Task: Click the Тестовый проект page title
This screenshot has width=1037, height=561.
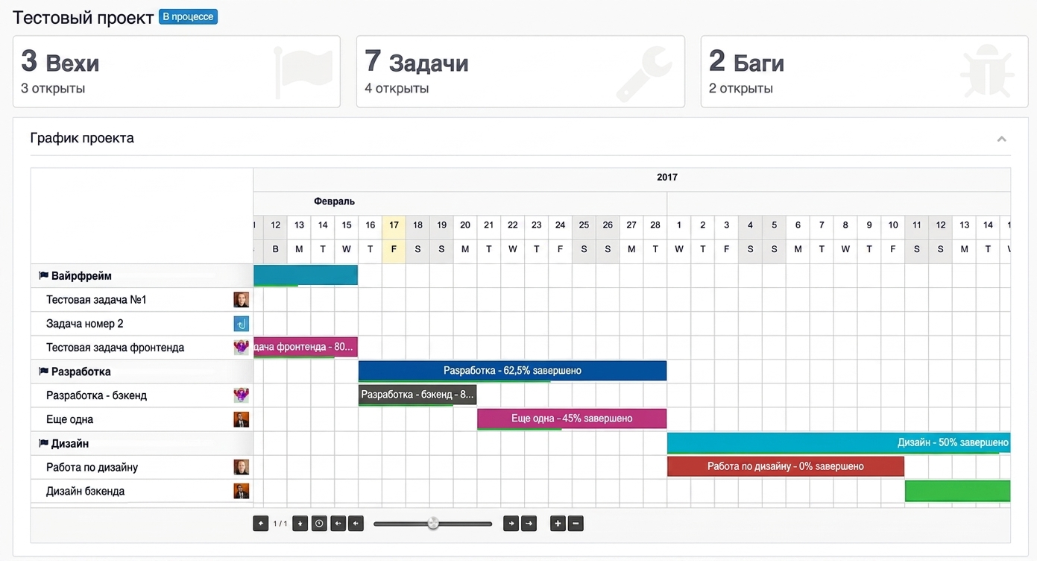Action: 83,17
